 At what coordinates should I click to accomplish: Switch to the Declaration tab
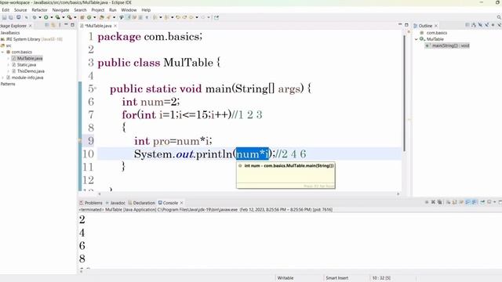click(141, 203)
